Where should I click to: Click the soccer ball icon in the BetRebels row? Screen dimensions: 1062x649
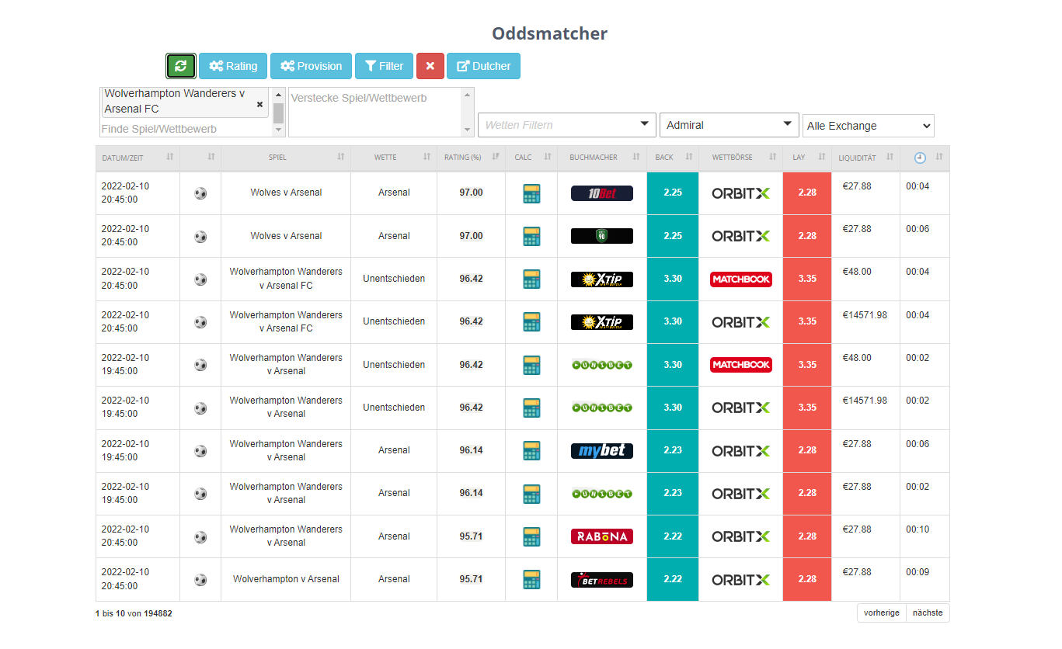(x=200, y=580)
